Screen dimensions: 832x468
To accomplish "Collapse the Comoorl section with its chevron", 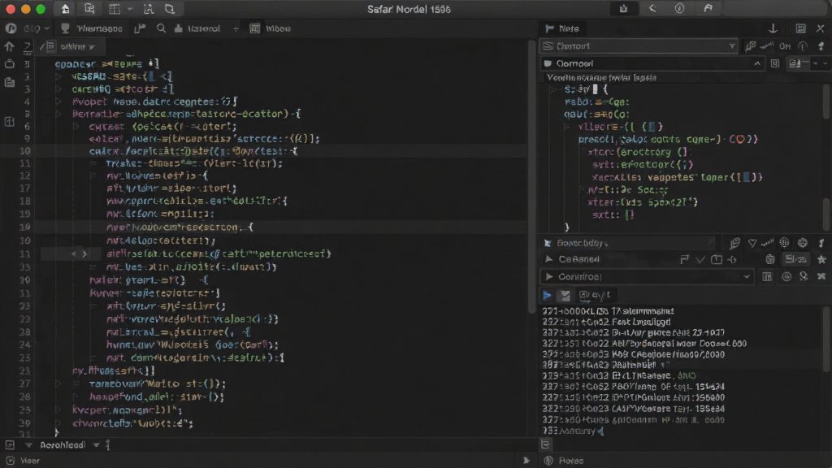I will point(757,63).
